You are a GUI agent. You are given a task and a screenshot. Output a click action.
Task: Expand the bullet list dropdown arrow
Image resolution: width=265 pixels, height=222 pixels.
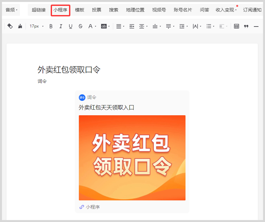pyautogui.click(x=214, y=27)
